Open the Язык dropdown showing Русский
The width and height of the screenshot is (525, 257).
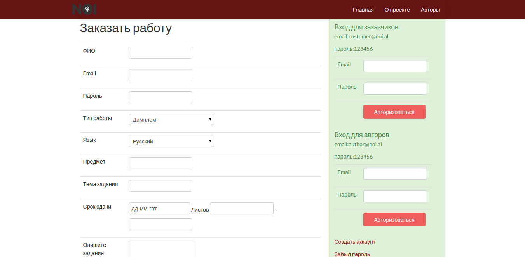tap(171, 141)
